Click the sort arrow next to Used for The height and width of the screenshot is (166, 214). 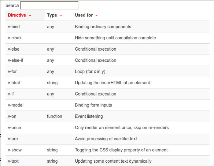97,16
